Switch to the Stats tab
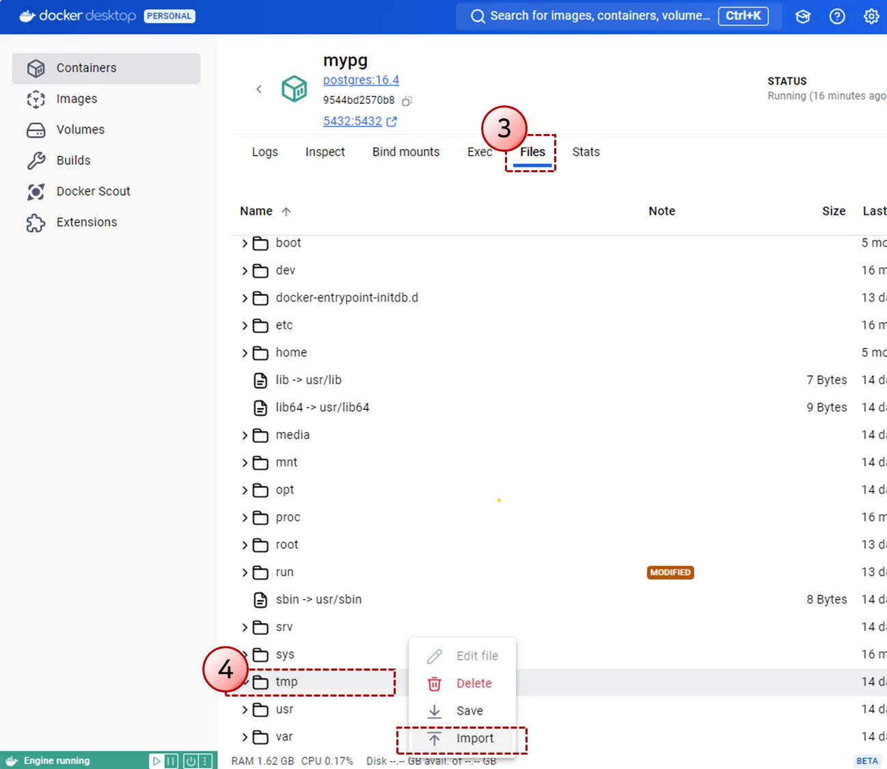Viewport: 887px width, 769px height. click(x=586, y=152)
